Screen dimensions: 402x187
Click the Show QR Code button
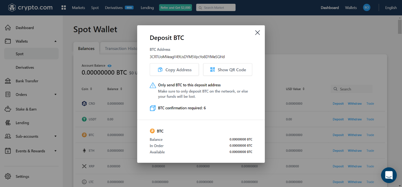[228, 70]
